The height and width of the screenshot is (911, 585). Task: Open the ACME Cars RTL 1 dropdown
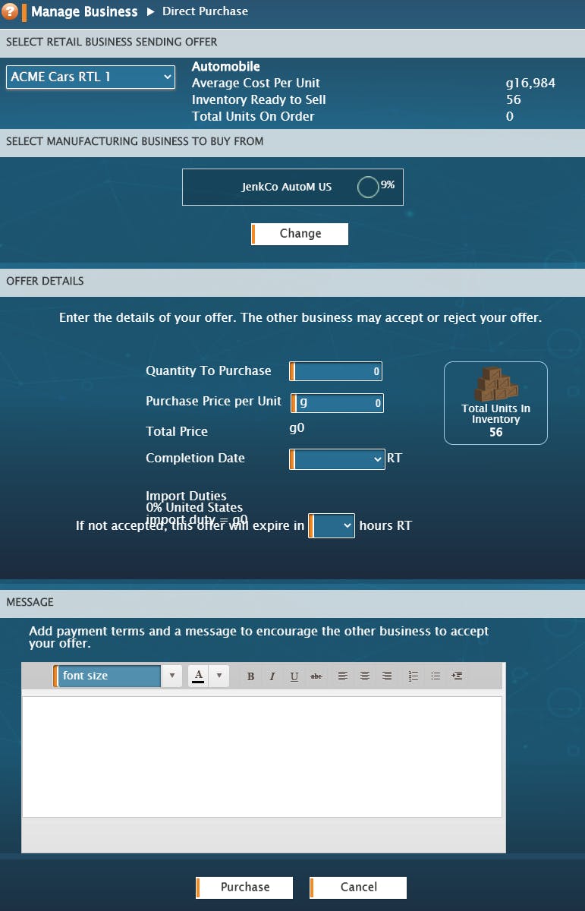pyautogui.click(x=90, y=77)
